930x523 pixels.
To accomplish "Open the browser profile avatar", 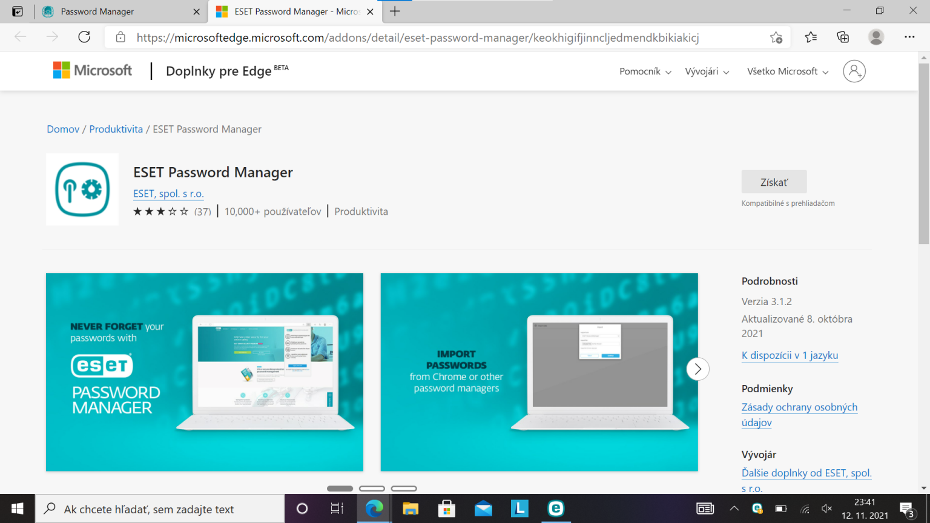I will pyautogui.click(x=876, y=37).
